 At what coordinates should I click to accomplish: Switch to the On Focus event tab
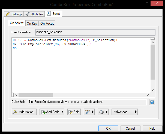click(47, 24)
